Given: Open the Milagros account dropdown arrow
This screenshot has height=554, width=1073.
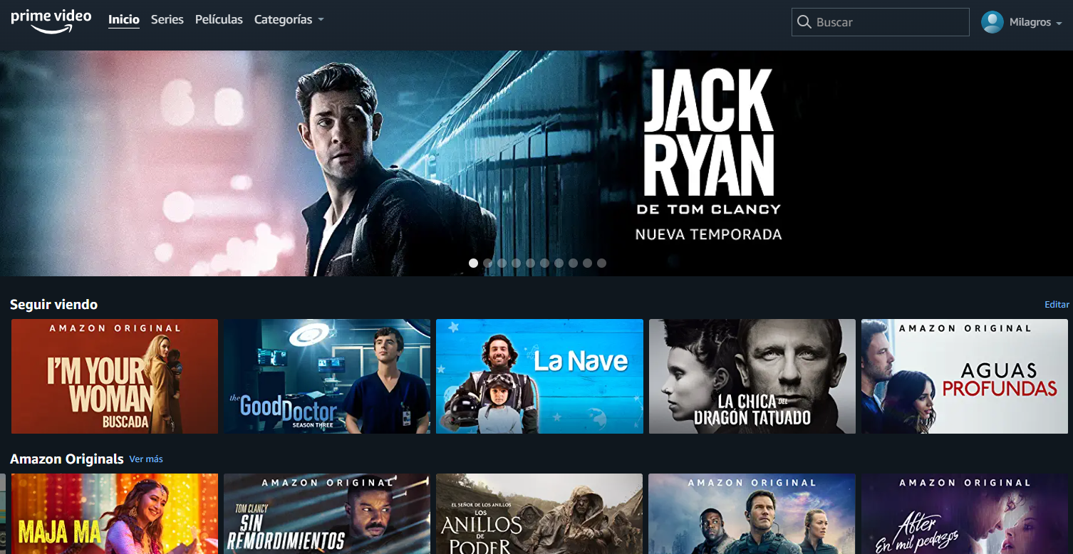Looking at the screenshot, I should point(1059,23).
